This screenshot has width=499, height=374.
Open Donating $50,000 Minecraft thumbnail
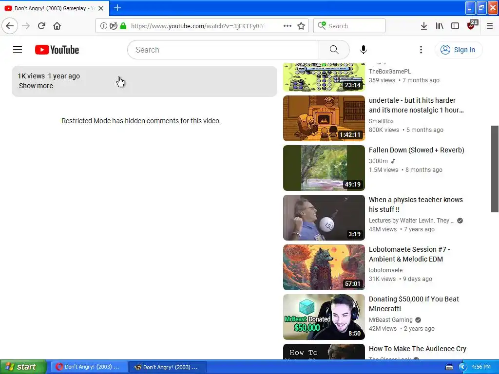[324, 317]
